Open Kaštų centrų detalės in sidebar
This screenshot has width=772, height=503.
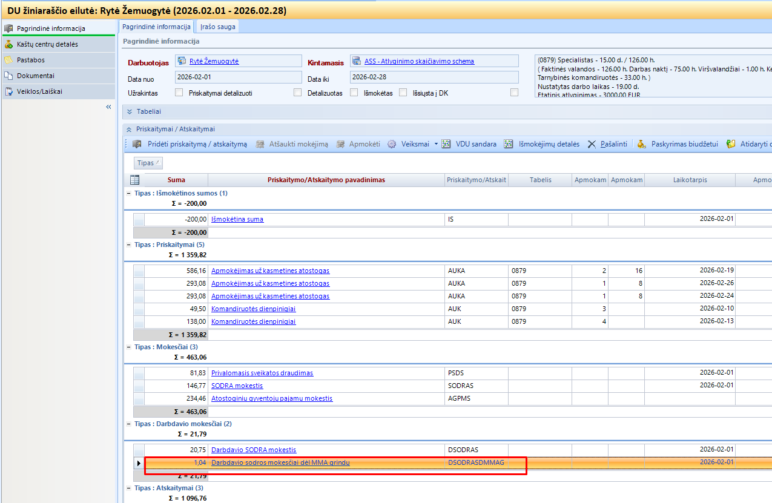tap(47, 44)
